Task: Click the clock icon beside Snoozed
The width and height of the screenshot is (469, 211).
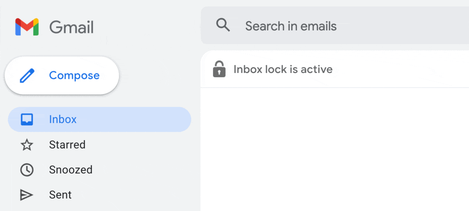Action: click(27, 170)
